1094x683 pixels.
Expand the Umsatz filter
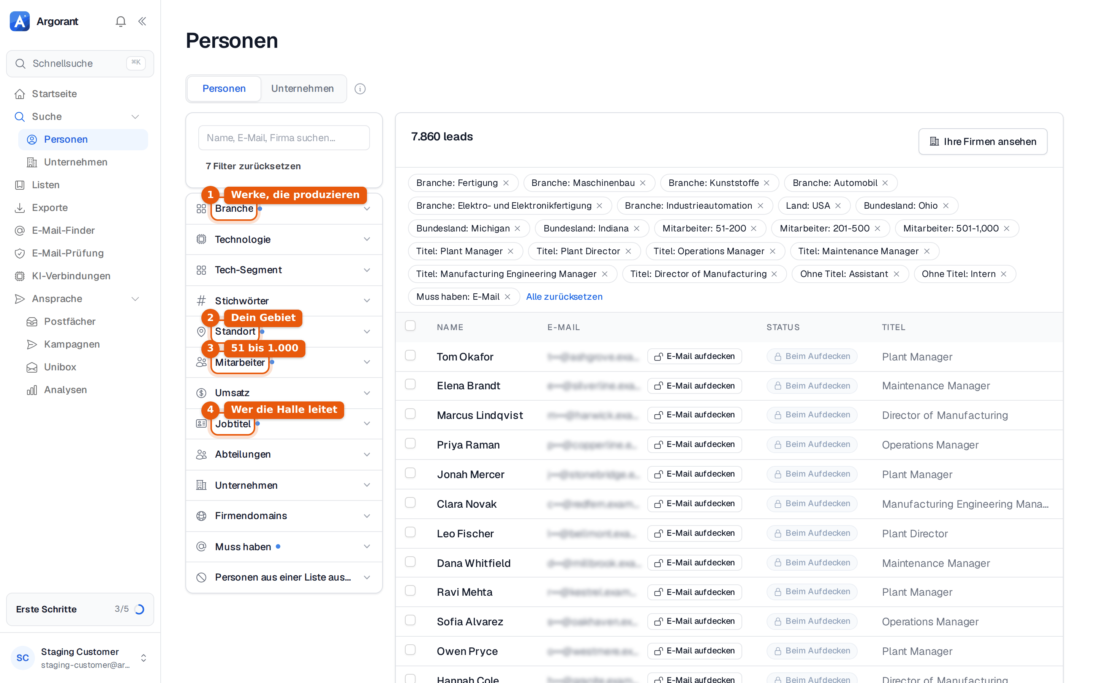tap(284, 393)
